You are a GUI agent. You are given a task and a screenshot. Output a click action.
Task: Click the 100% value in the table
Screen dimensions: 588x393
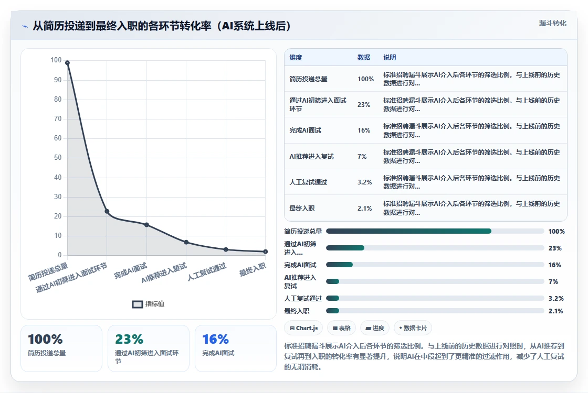(365, 79)
